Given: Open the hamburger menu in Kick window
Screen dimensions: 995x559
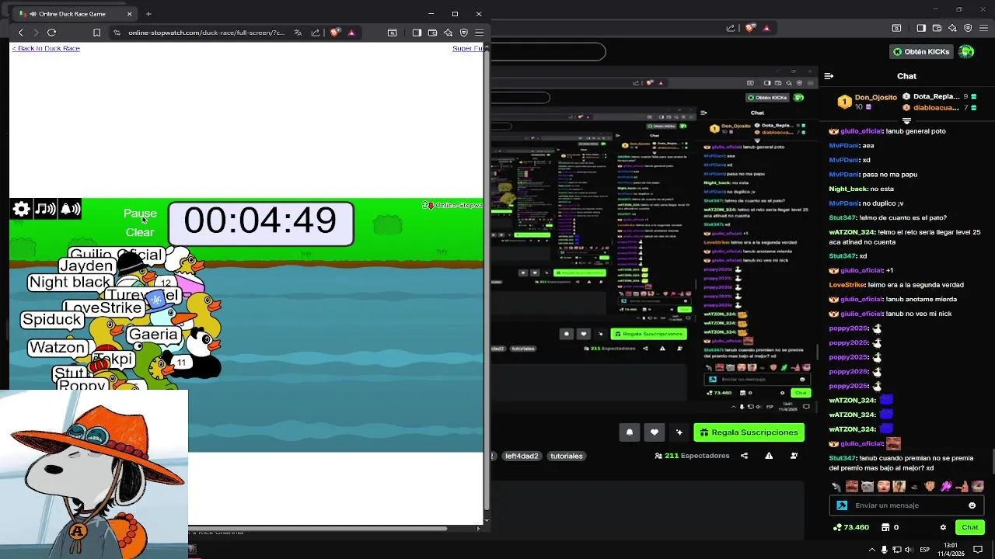Looking at the screenshot, I should click(x=984, y=28).
